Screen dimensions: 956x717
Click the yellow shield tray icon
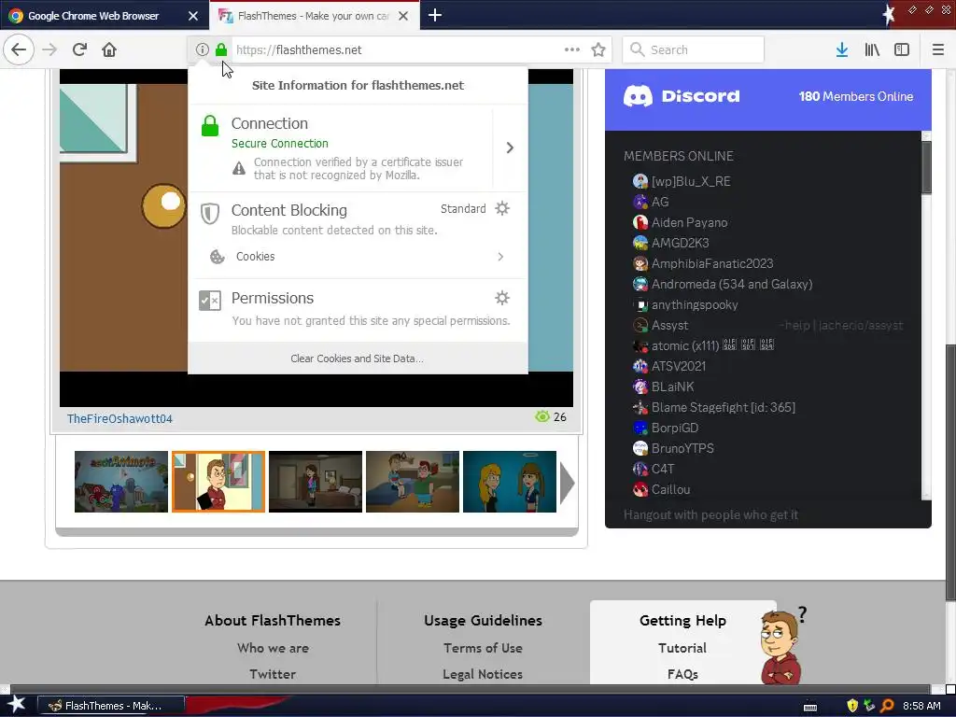(852, 706)
